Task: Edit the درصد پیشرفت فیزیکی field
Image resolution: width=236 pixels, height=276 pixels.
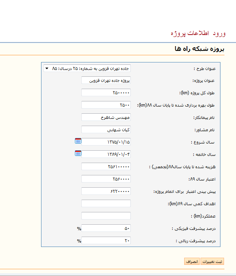Action: tap(106, 228)
